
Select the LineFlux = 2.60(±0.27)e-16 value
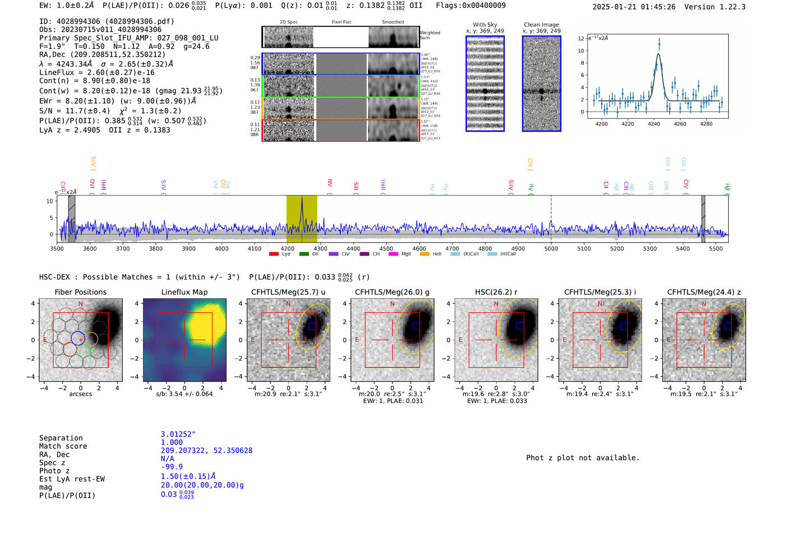97,72
